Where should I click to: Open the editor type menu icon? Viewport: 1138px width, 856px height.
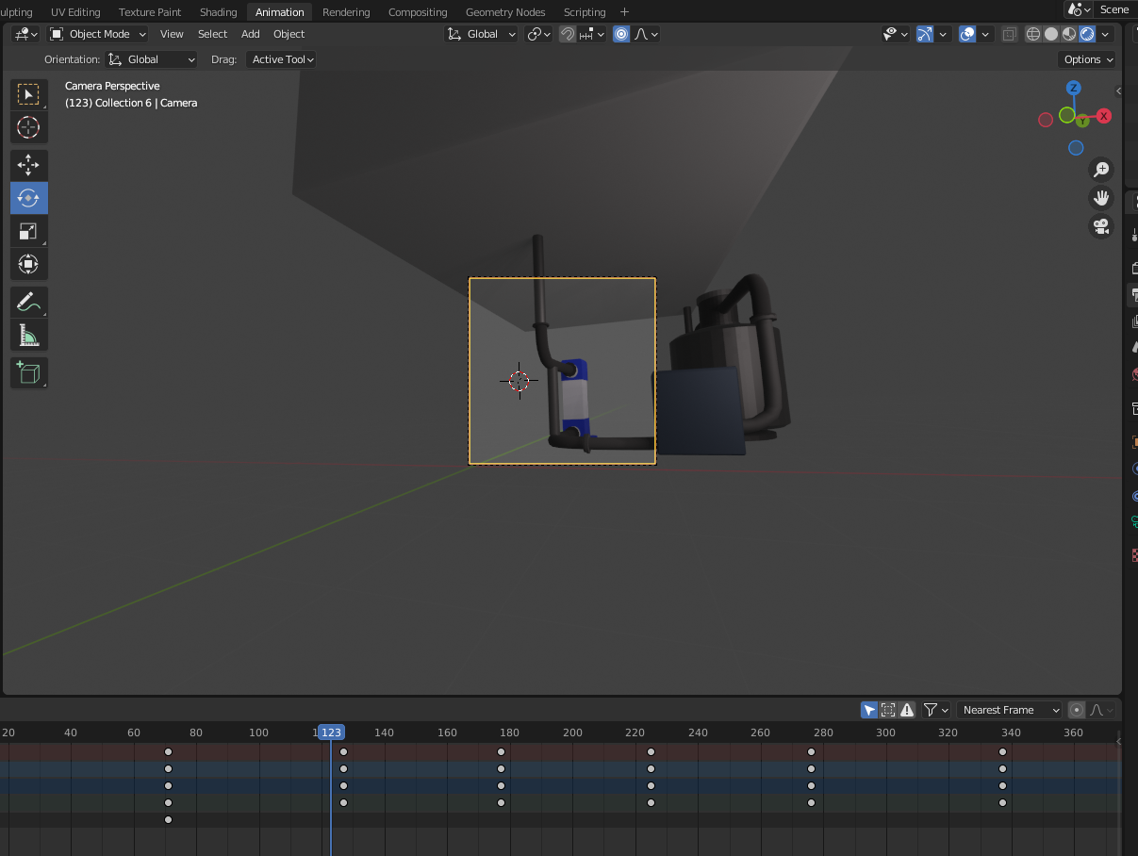26,34
